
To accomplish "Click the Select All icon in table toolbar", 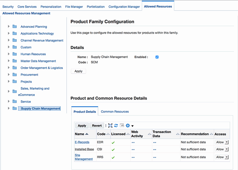I will click(x=110, y=126).
